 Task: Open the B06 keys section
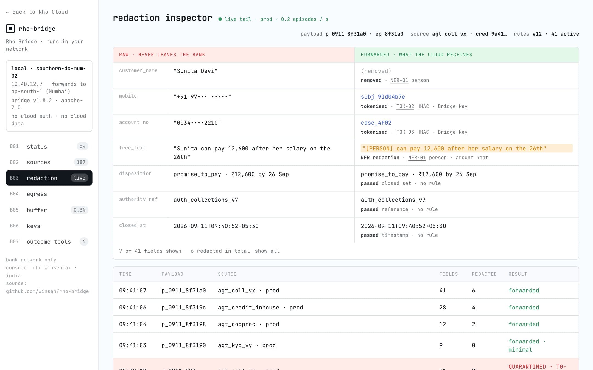point(49,226)
